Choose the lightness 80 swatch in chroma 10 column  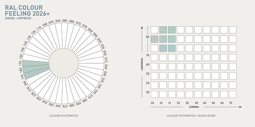[163, 39]
